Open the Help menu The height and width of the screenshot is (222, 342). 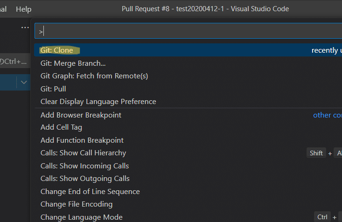pyautogui.click(x=23, y=9)
